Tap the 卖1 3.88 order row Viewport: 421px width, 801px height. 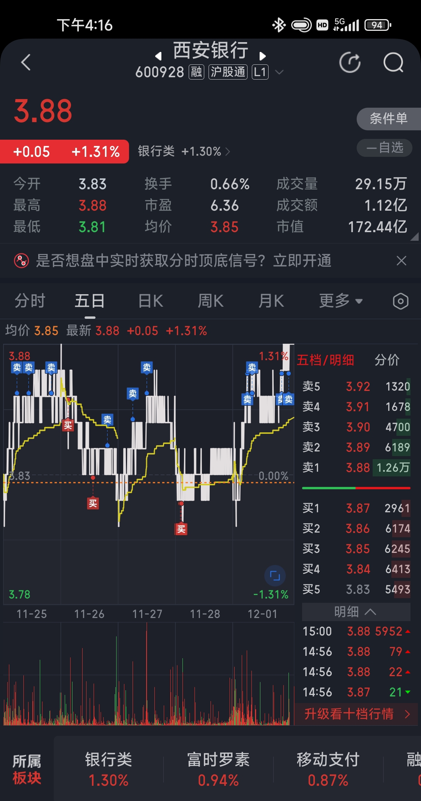[x=356, y=468]
